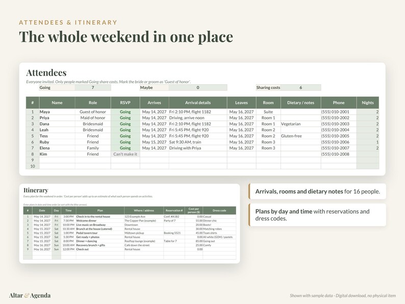The width and height of the screenshot is (405, 304).
Task: Click the Guest of honor role cell
Action: (x=93, y=112)
